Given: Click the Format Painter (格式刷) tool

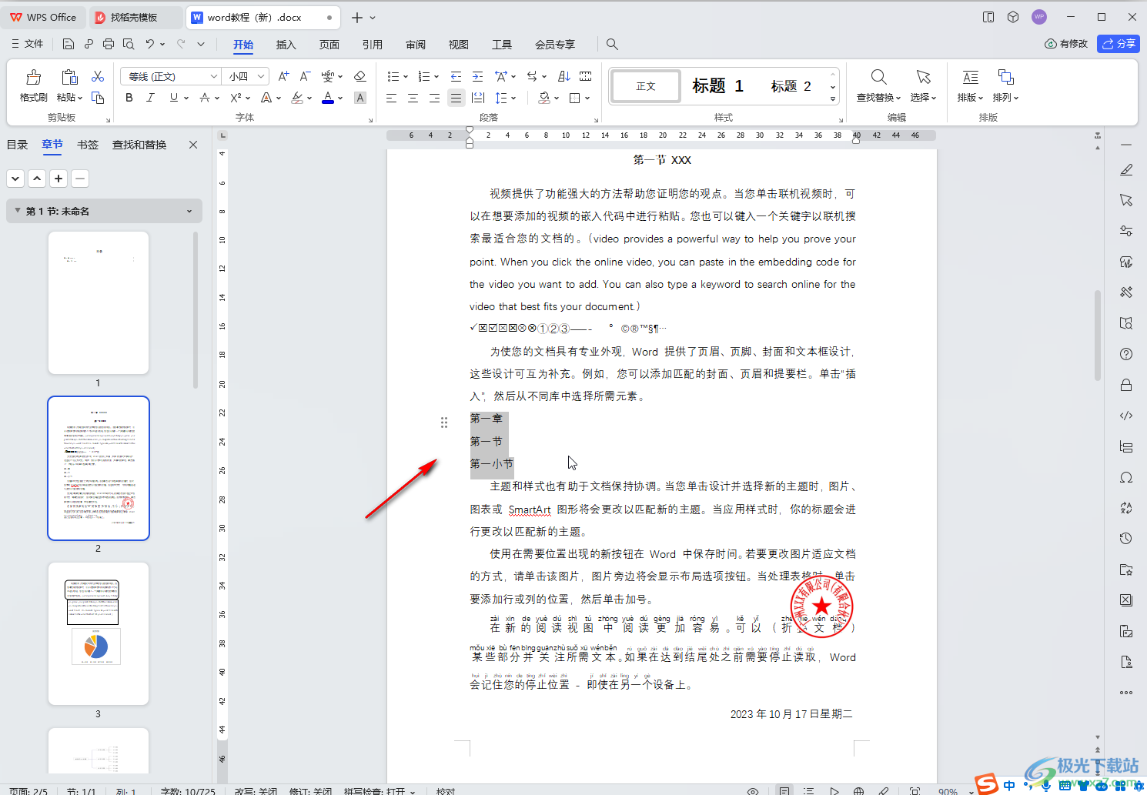Looking at the screenshot, I should tap(33, 85).
